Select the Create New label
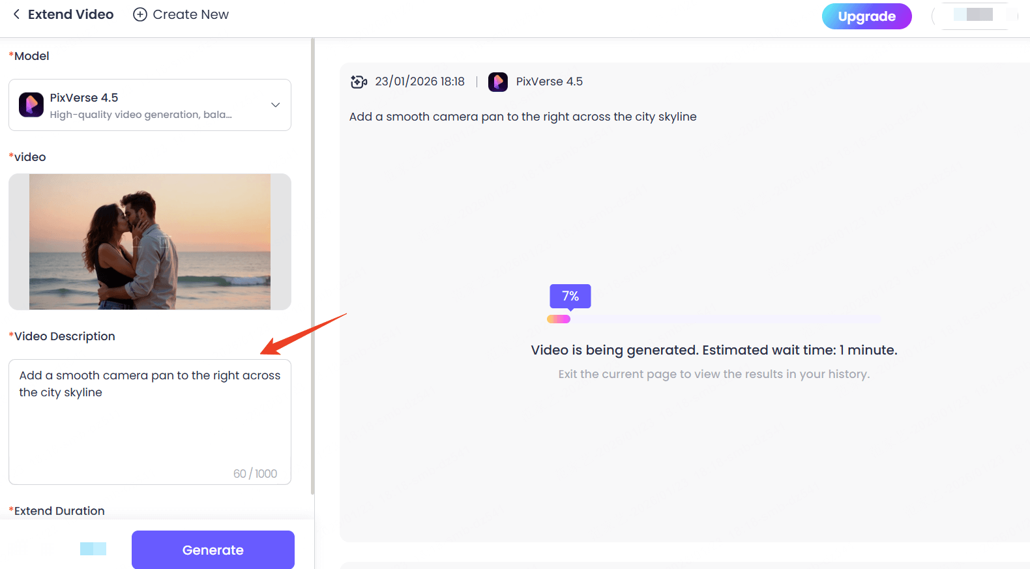This screenshot has height=569, width=1030. [x=190, y=14]
